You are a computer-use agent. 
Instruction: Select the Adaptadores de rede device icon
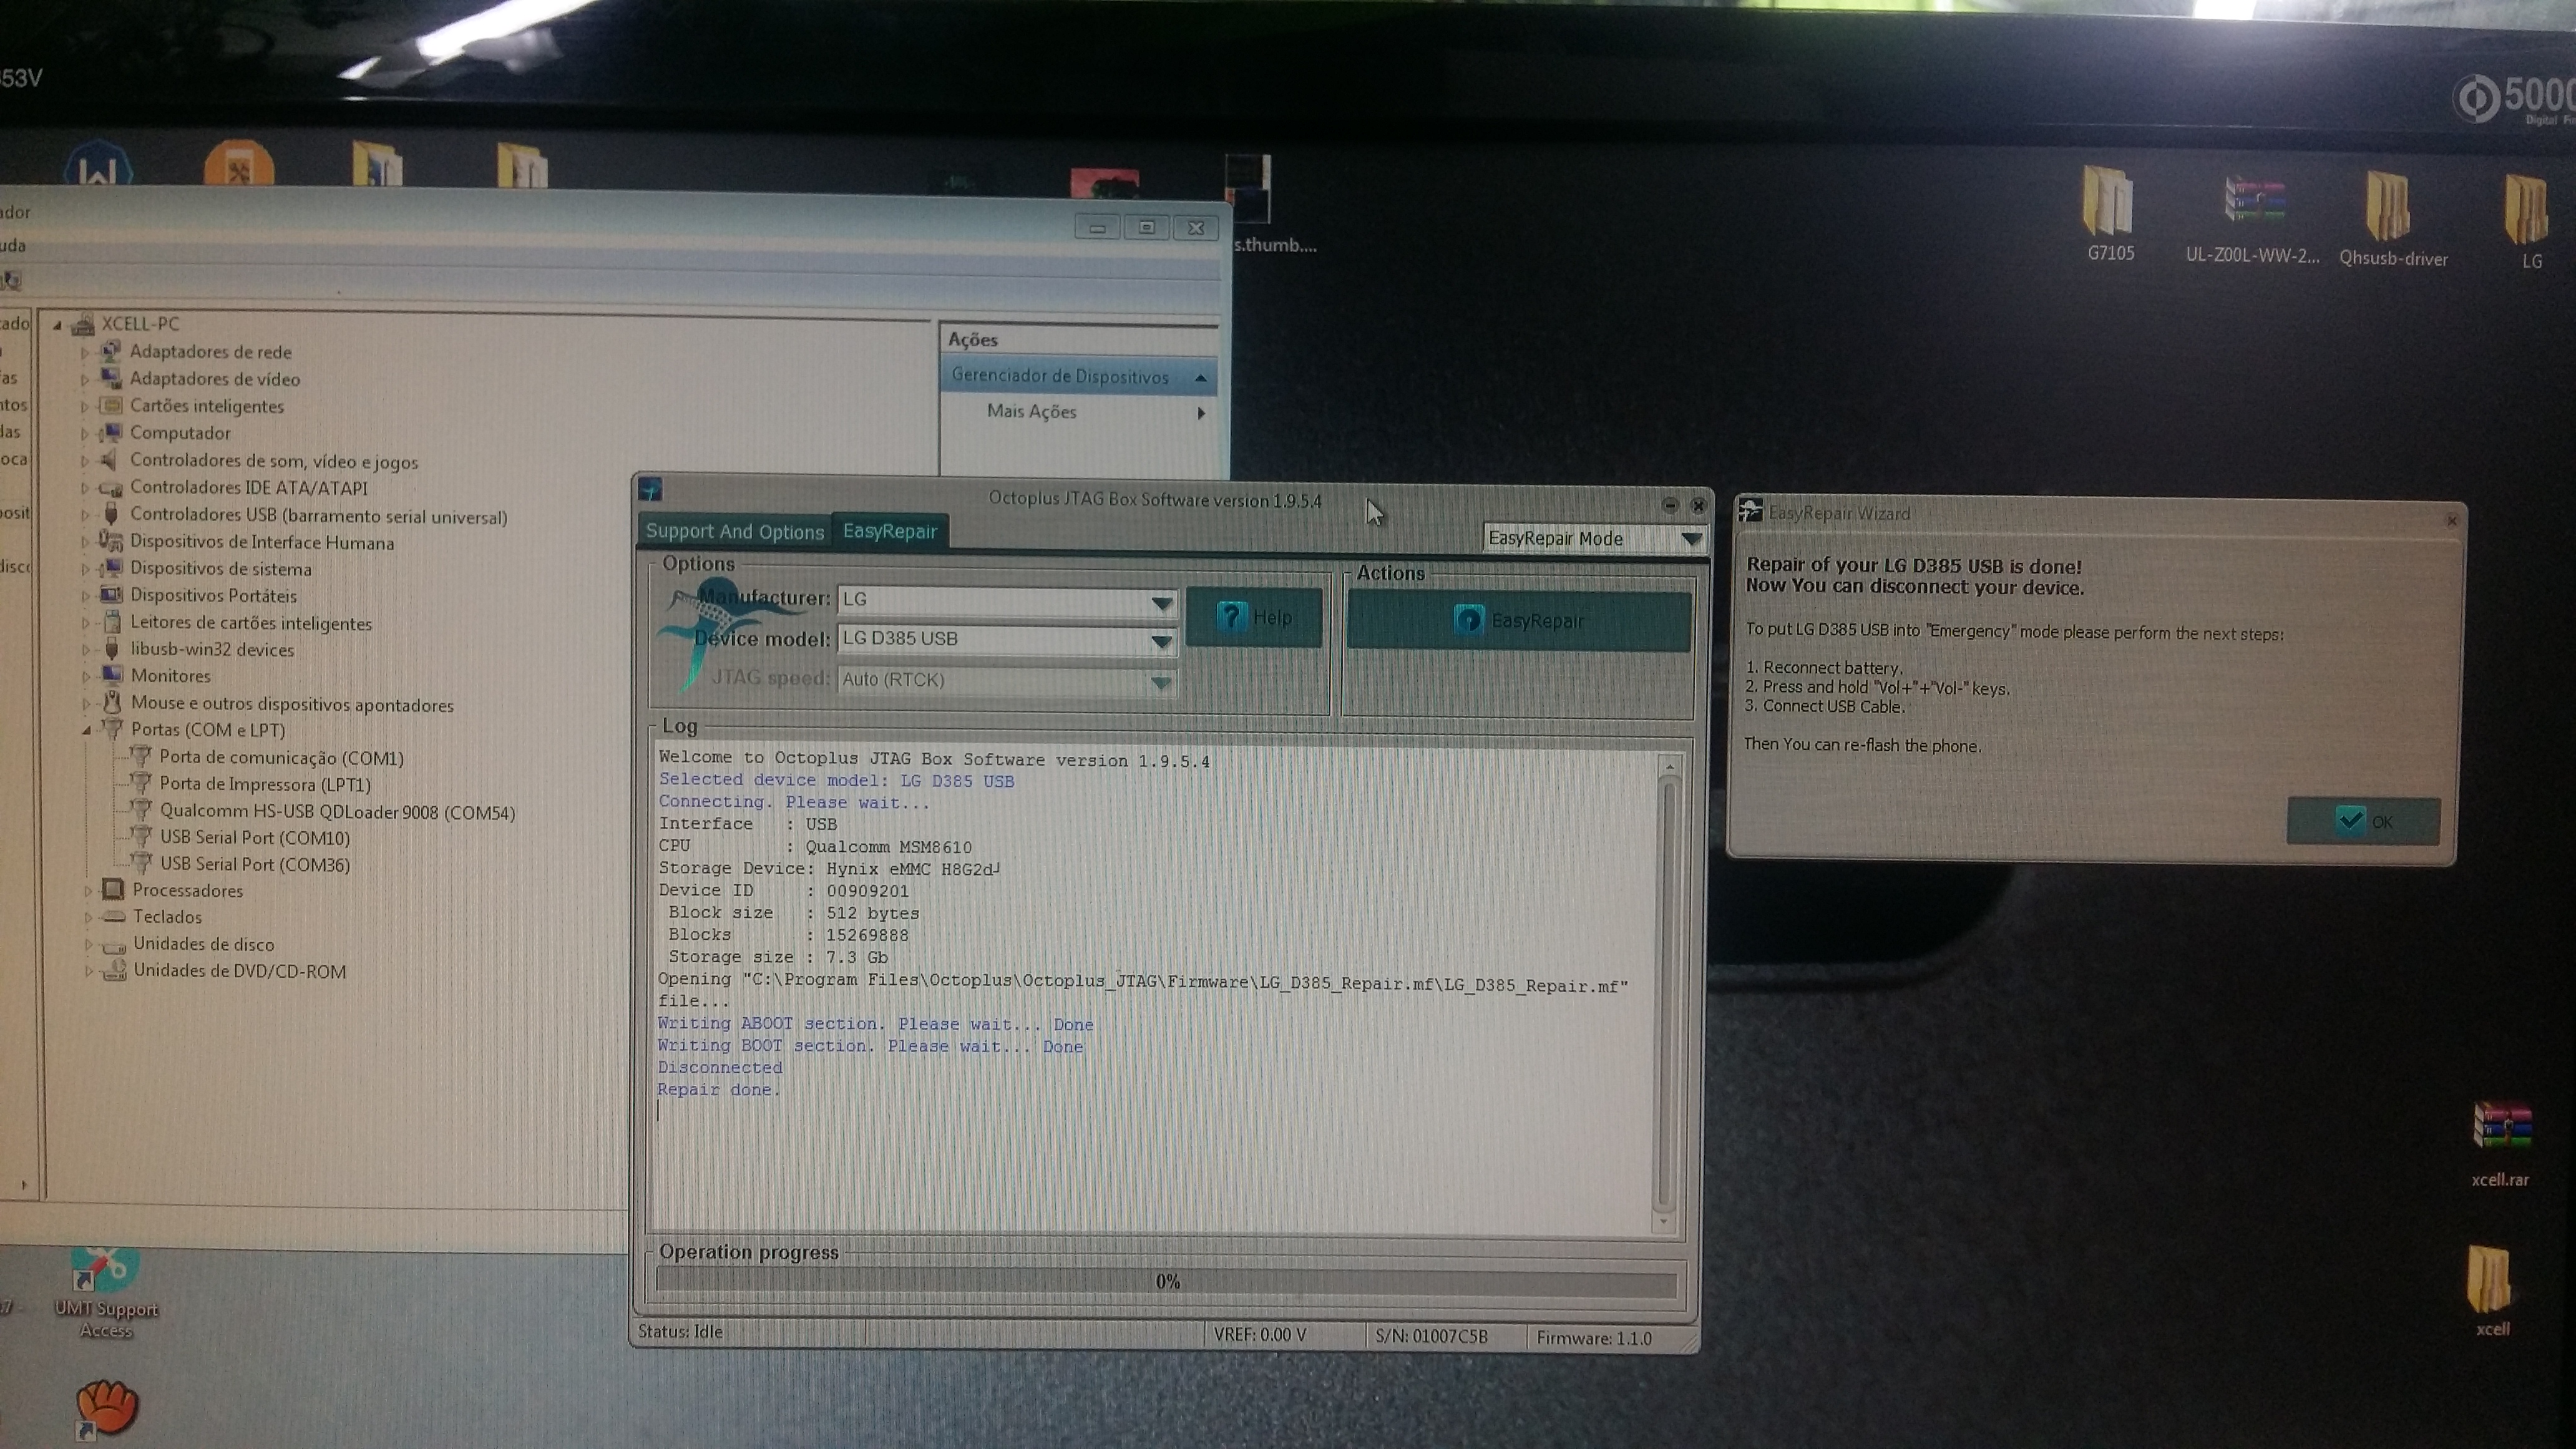pyautogui.click(x=111, y=351)
